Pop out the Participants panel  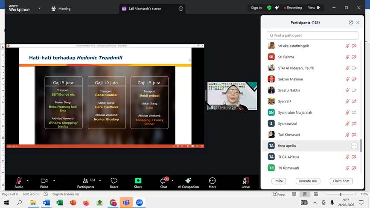[x=351, y=23]
